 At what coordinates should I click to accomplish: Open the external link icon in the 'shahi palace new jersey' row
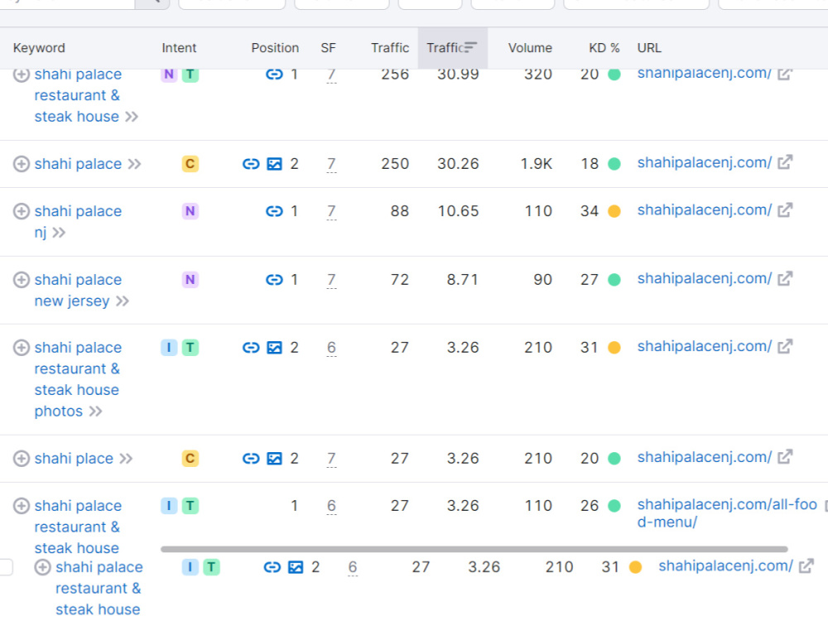coord(785,278)
